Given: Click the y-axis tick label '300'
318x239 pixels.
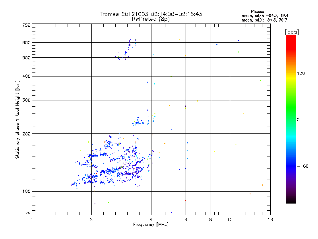Looking at the screenshot, I should coord(26,100).
